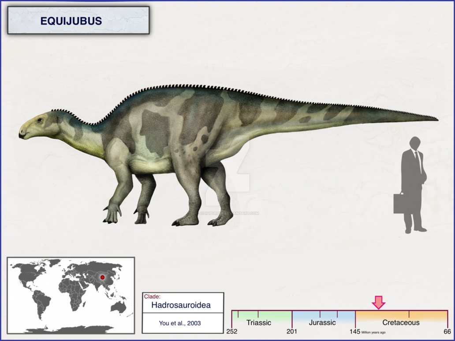Click the '252' timeline value
This screenshot has width=455, height=341.
232,331
